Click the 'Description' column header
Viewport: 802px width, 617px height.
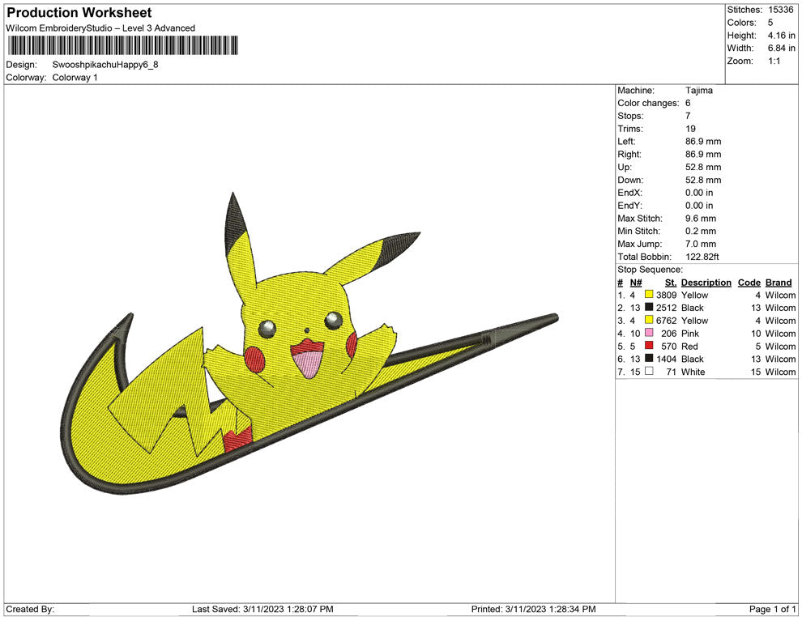pos(706,282)
